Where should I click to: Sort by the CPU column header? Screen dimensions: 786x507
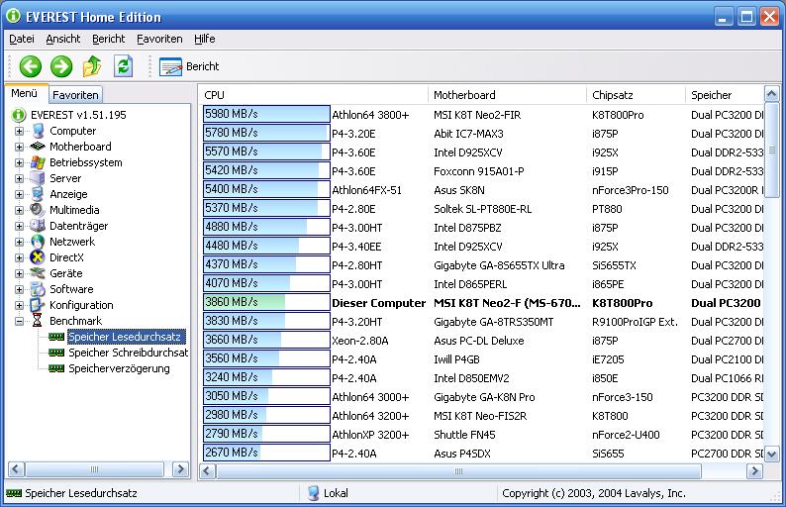click(x=314, y=95)
